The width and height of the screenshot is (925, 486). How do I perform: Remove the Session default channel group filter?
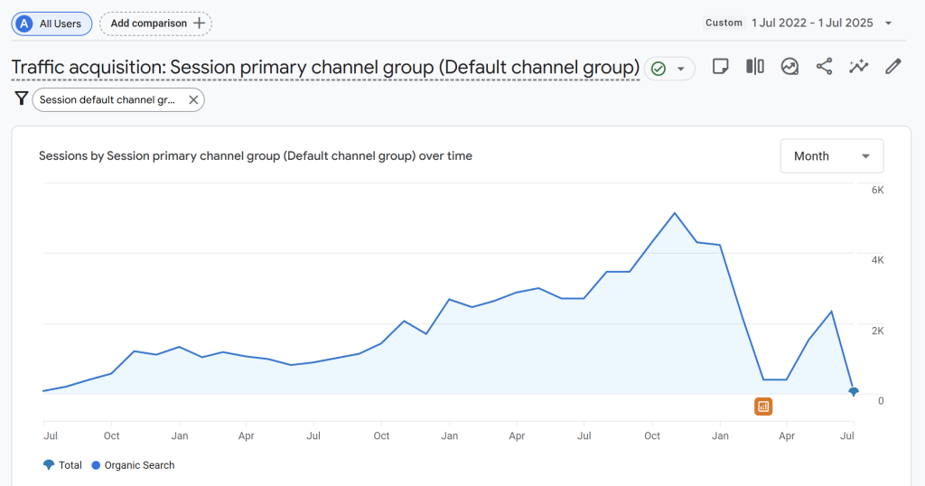click(x=193, y=100)
